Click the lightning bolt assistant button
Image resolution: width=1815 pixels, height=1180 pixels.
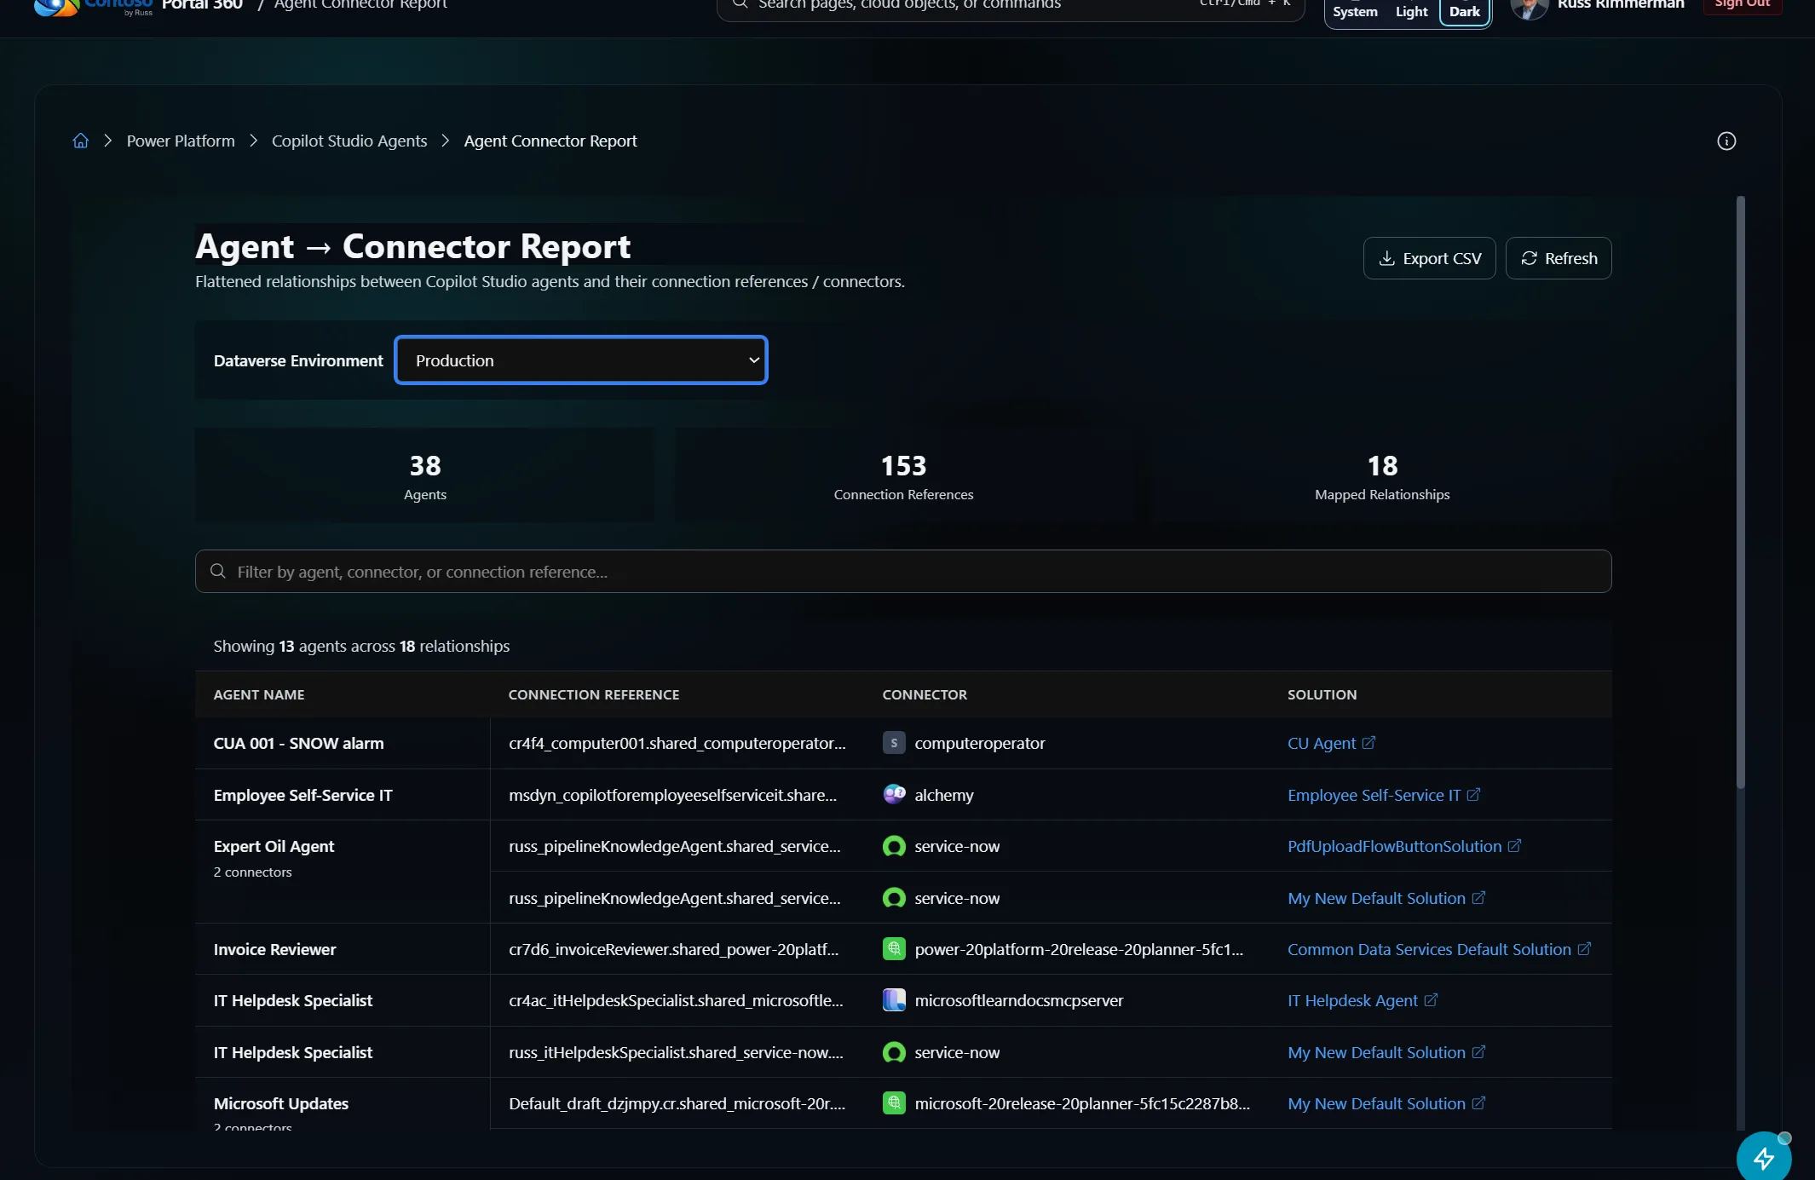(x=1764, y=1157)
